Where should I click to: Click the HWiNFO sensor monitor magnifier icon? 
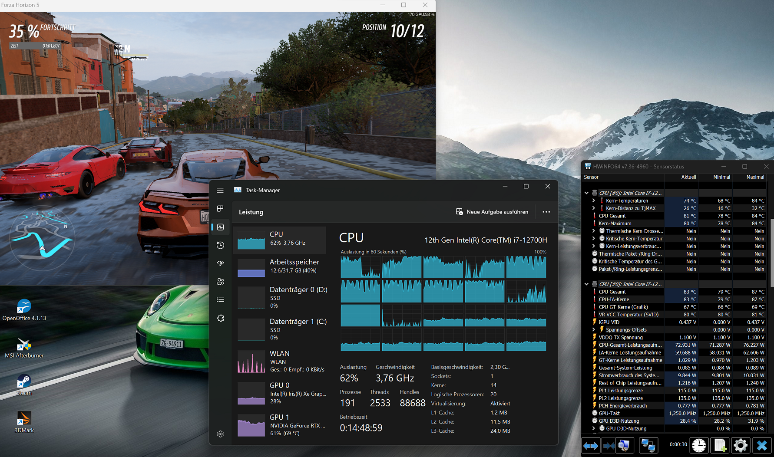[x=624, y=446]
